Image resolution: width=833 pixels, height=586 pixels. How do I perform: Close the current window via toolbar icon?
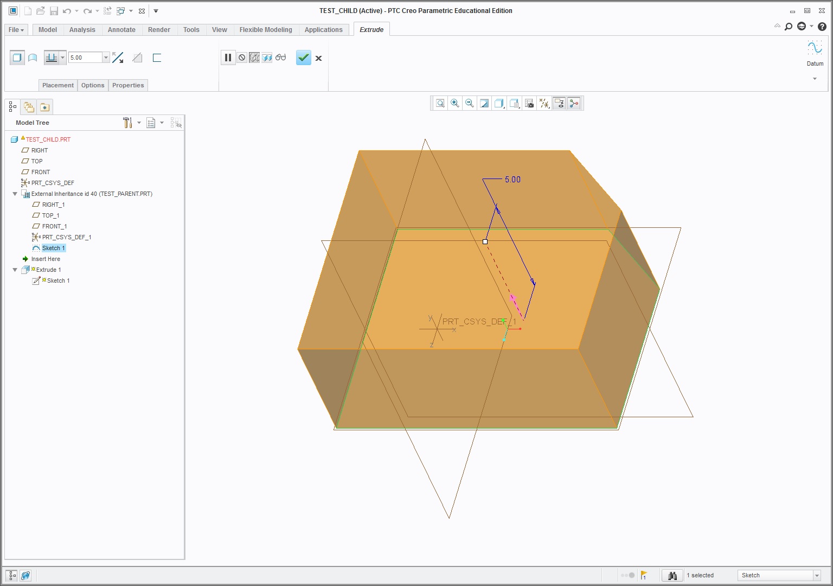[x=142, y=11]
